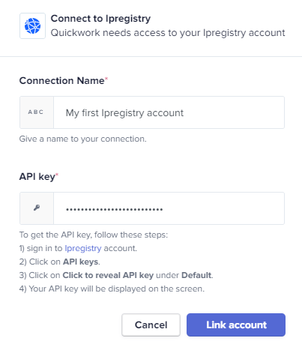Click the ABC text-type icon
This screenshot has width=302, height=347.
tap(36, 112)
